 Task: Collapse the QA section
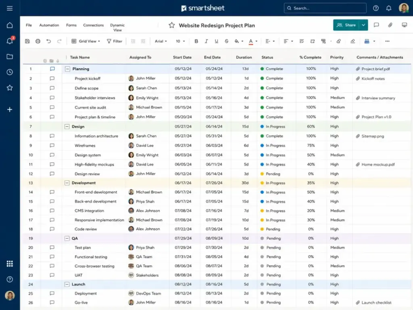click(x=67, y=238)
